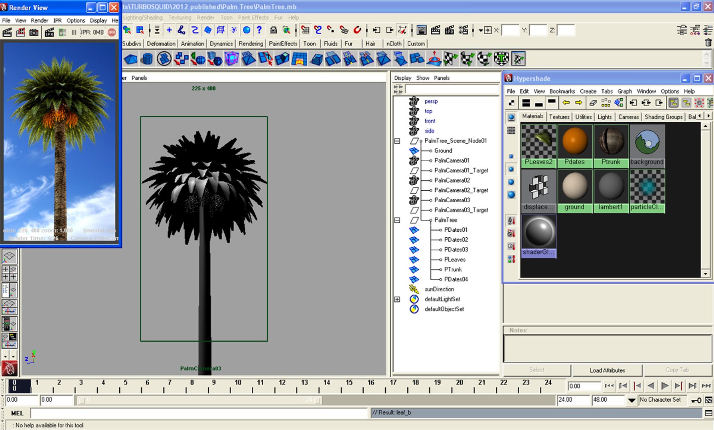Open the Rendering shelf tab
Viewport: 714px width, 430px height.
click(x=251, y=44)
